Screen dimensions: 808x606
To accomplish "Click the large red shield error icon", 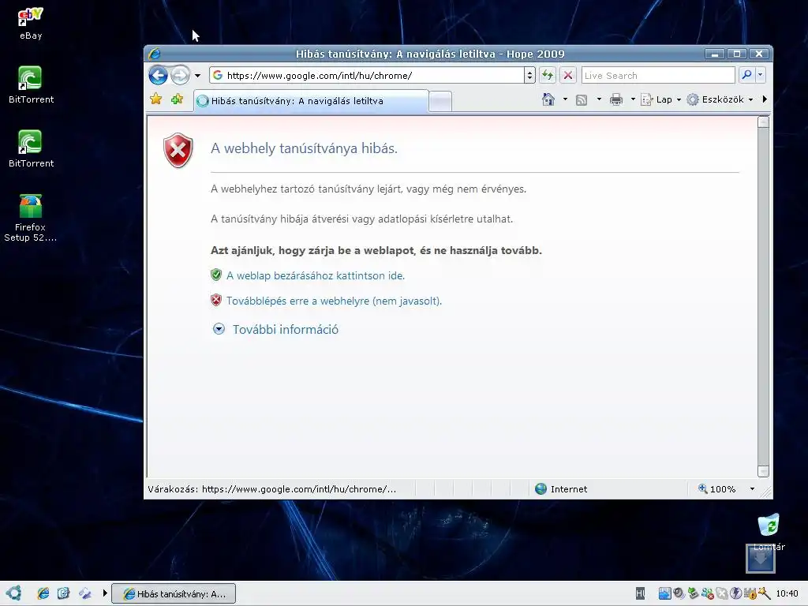I will point(178,150).
